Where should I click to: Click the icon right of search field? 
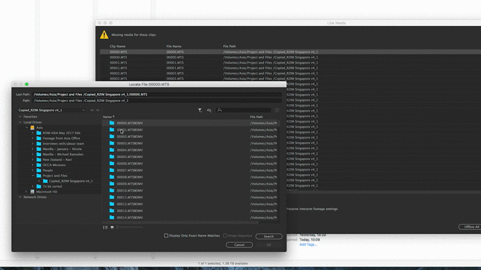coord(277,110)
